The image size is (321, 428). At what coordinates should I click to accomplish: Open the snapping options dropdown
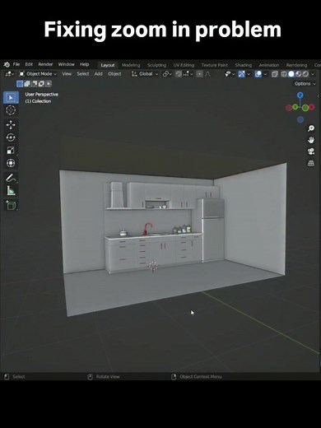click(x=188, y=74)
